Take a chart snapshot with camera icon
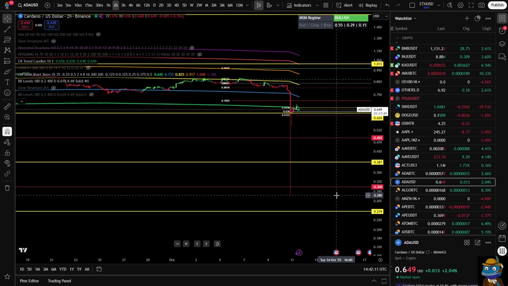Screen dimensions: 508x286 point(481,5)
